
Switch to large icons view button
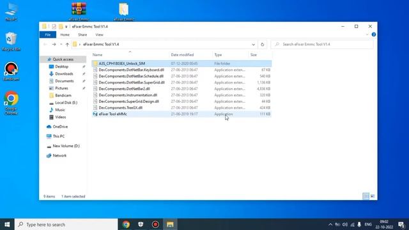[x=373, y=196]
